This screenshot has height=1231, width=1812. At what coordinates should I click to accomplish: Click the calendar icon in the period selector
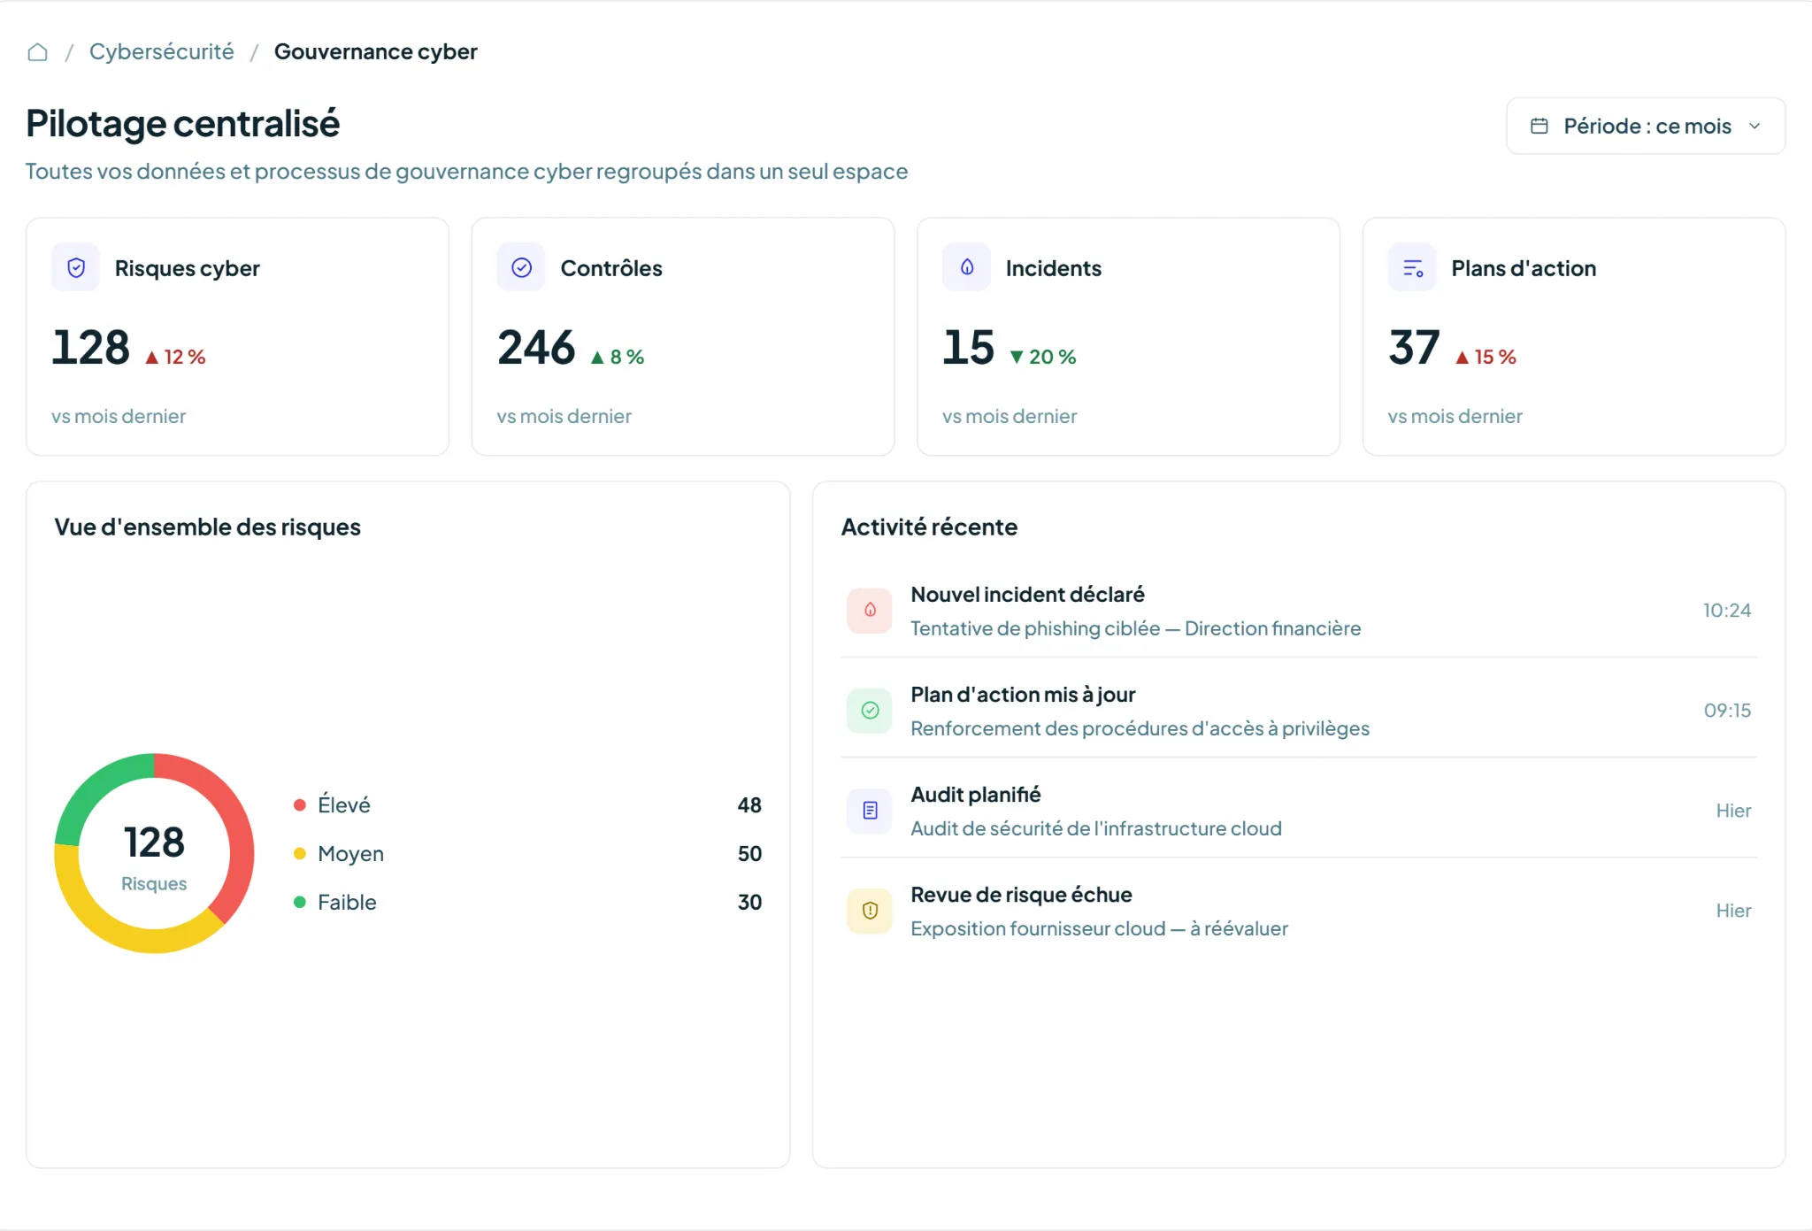pyautogui.click(x=1539, y=126)
